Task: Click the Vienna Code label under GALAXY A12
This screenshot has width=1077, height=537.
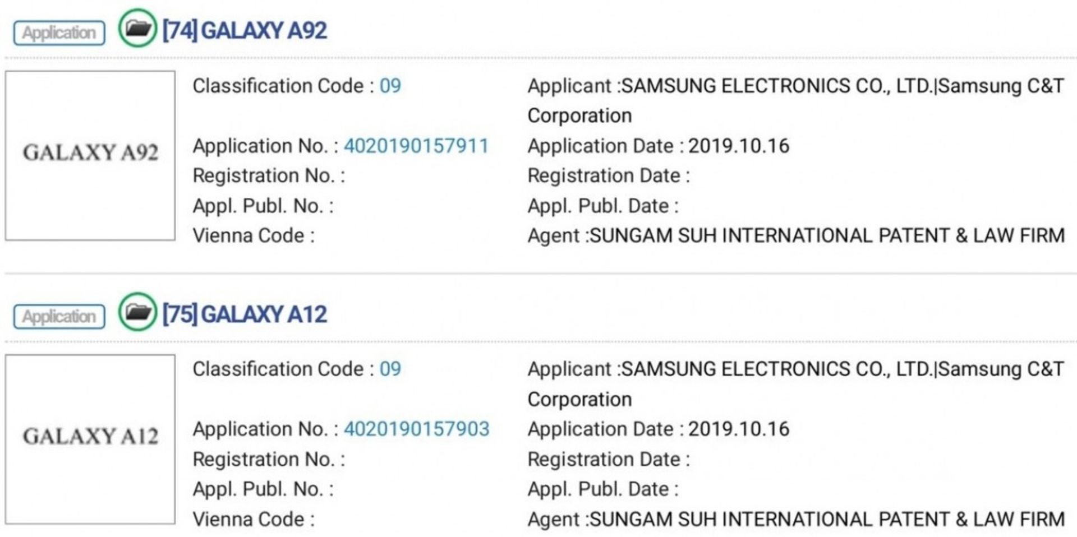Action: click(254, 519)
